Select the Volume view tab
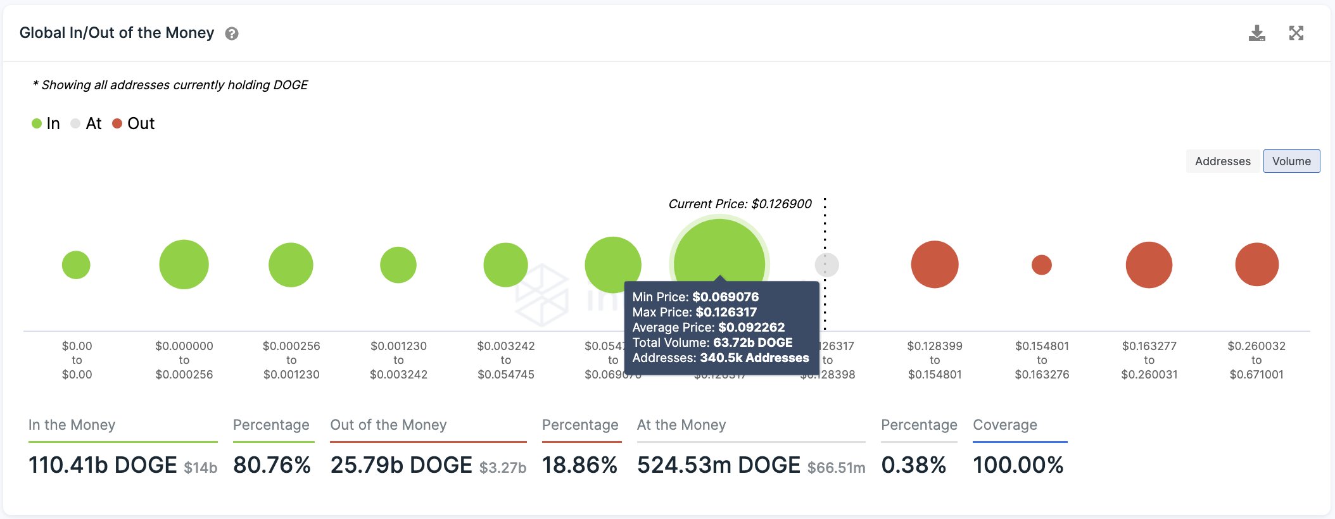 [1291, 161]
